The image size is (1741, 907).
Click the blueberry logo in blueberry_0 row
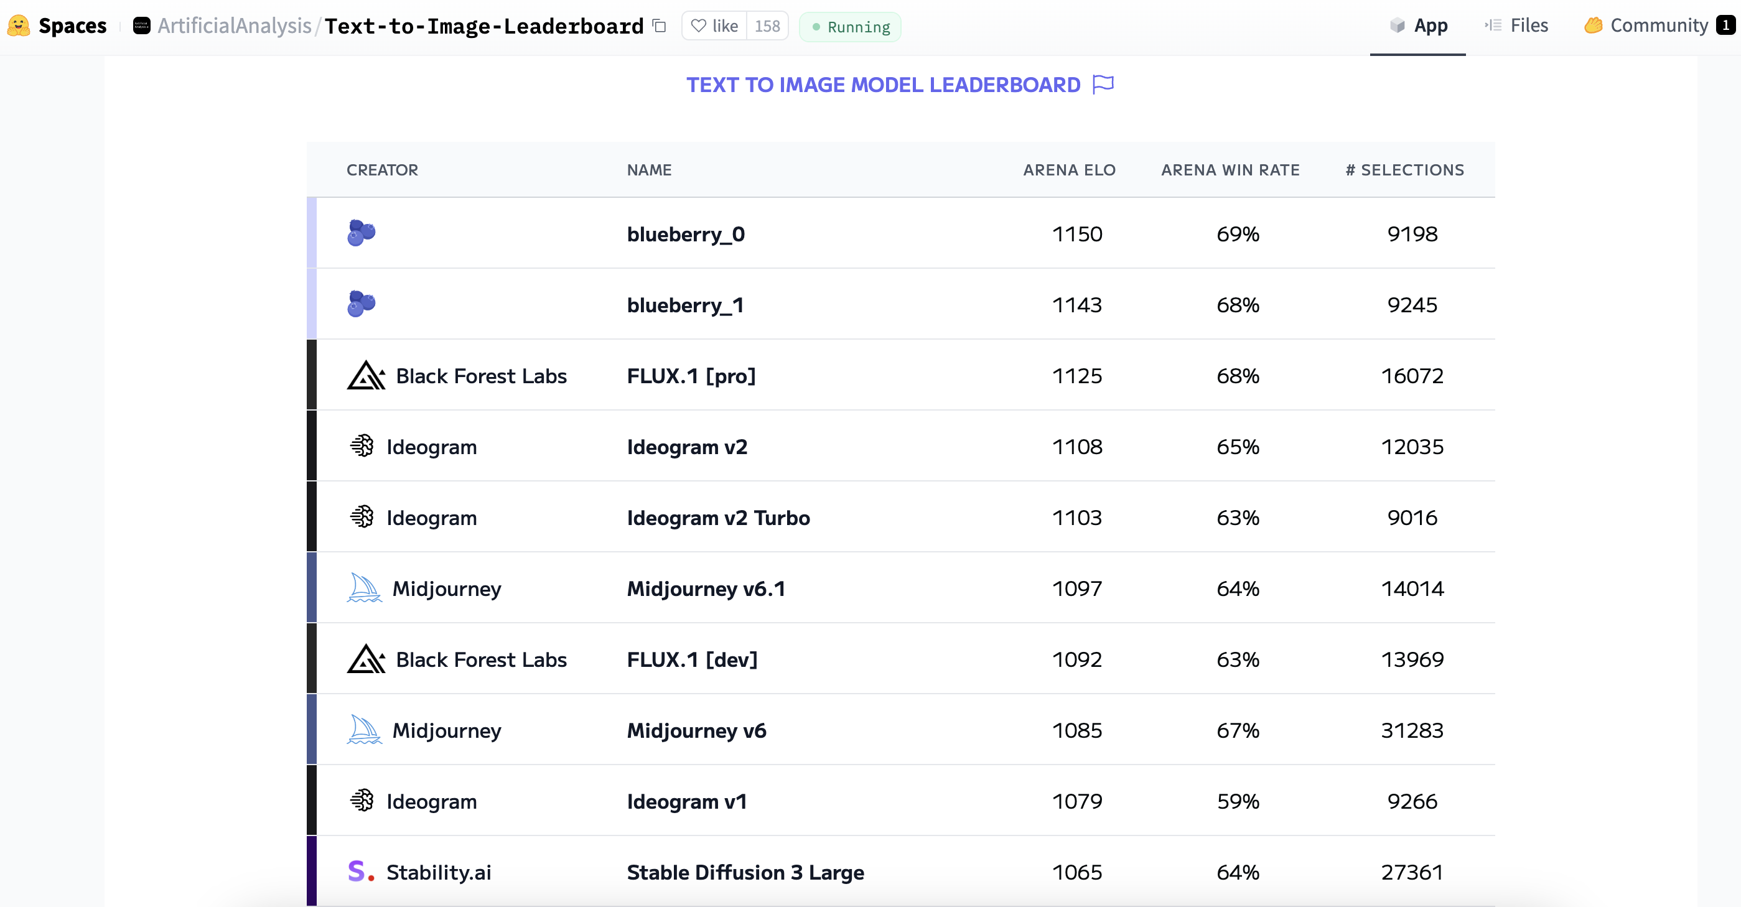click(361, 233)
